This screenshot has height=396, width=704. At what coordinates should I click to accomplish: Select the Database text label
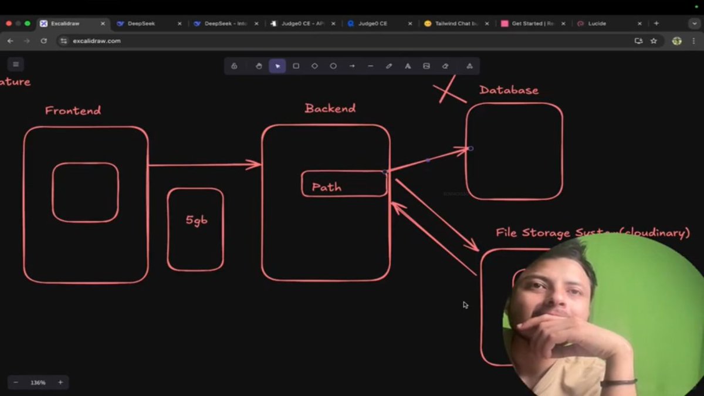click(509, 90)
